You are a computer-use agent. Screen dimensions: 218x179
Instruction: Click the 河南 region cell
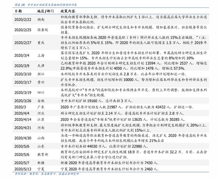point(41,128)
